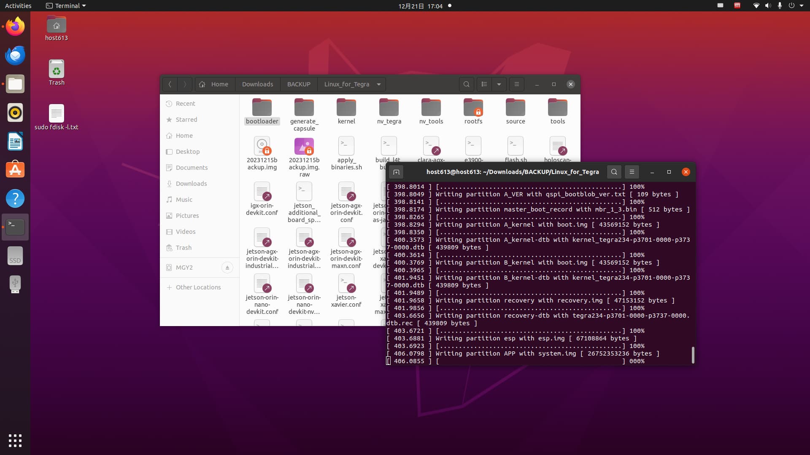810x455 pixels.
Task: Open the terminal hamburger menu
Action: tap(632, 172)
